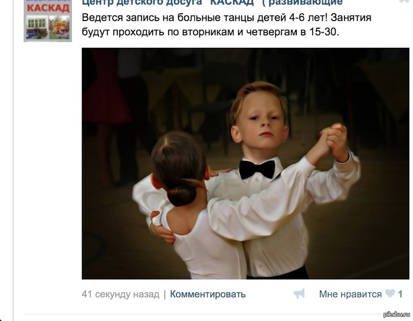Click the post text line Ведется запись на танцы
The height and width of the screenshot is (321, 413).
coord(227,18)
